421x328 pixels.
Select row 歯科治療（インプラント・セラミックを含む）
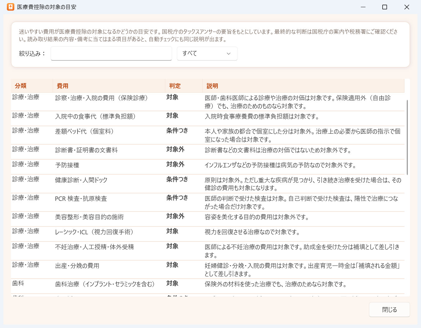coord(208,286)
